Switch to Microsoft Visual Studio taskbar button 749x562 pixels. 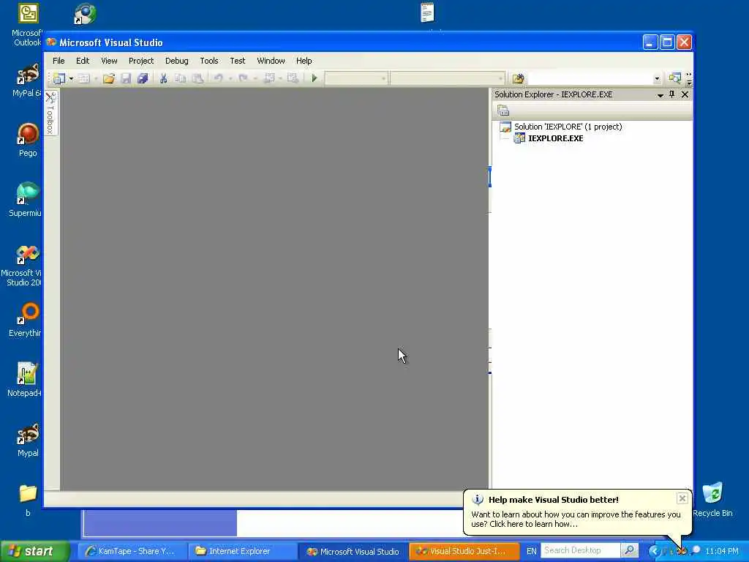click(353, 551)
